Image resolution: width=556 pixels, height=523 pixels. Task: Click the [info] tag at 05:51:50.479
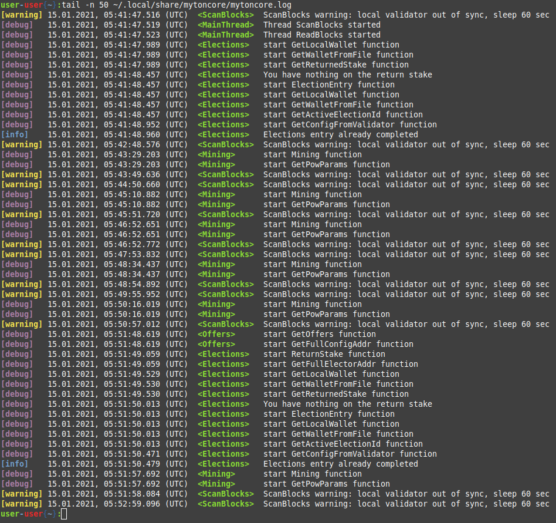point(14,464)
